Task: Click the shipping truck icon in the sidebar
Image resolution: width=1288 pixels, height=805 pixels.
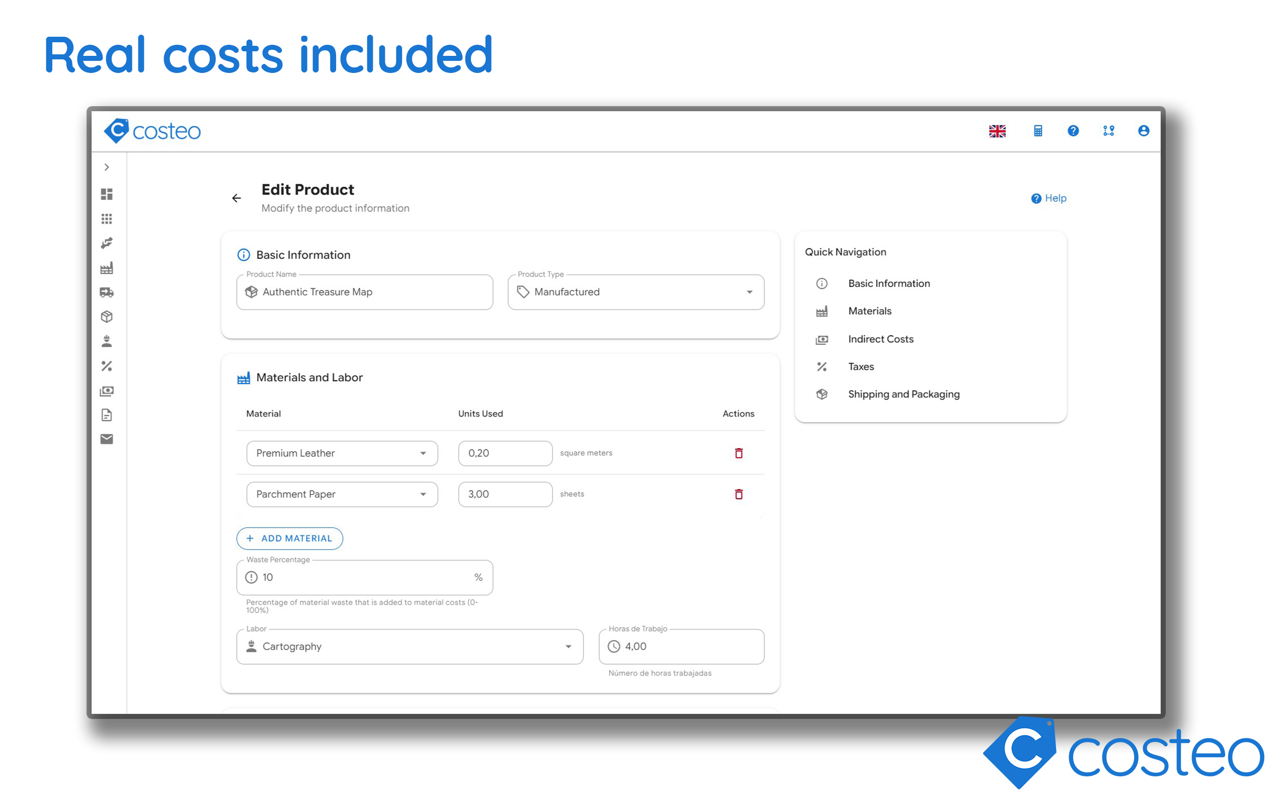Action: [107, 292]
